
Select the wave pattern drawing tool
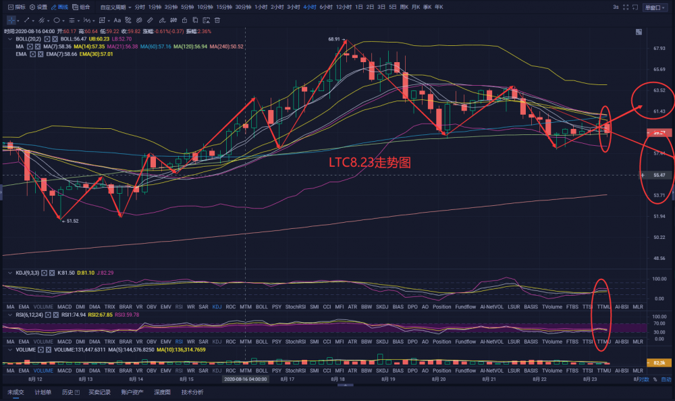86,20
